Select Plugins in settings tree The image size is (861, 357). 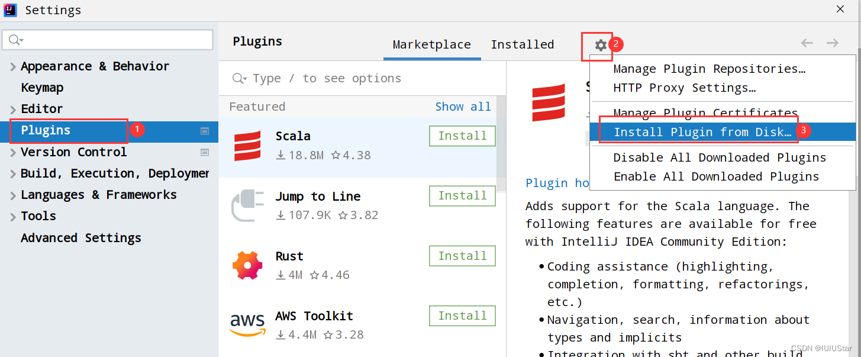tap(109, 130)
